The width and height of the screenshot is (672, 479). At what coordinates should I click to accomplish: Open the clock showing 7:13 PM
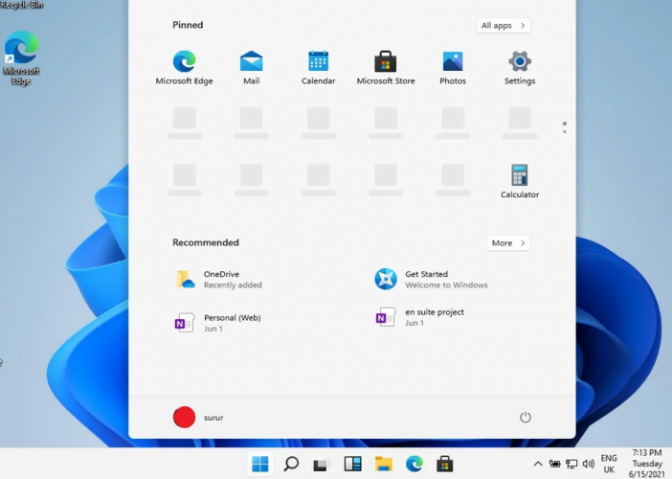point(647,464)
